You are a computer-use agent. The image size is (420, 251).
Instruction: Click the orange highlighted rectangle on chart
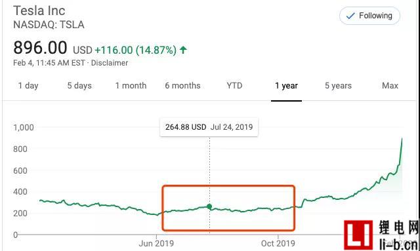[x=228, y=208]
